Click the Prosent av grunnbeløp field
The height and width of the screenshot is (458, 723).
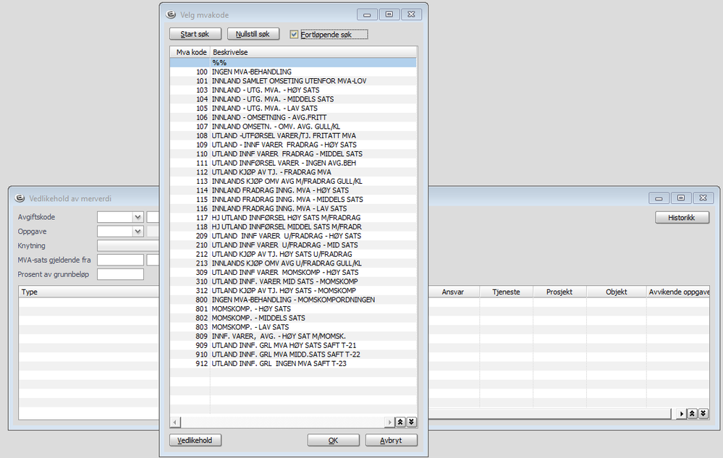coord(120,274)
